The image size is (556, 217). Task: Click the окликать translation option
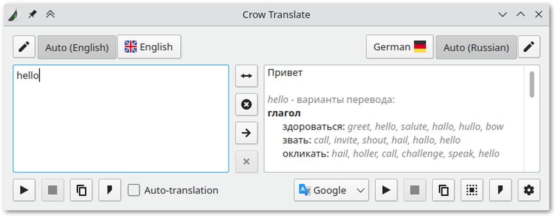306,154
